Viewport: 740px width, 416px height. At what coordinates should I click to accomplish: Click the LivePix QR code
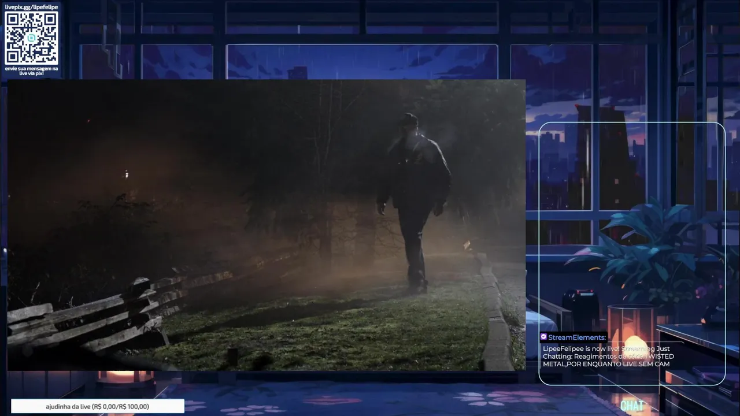(x=31, y=38)
